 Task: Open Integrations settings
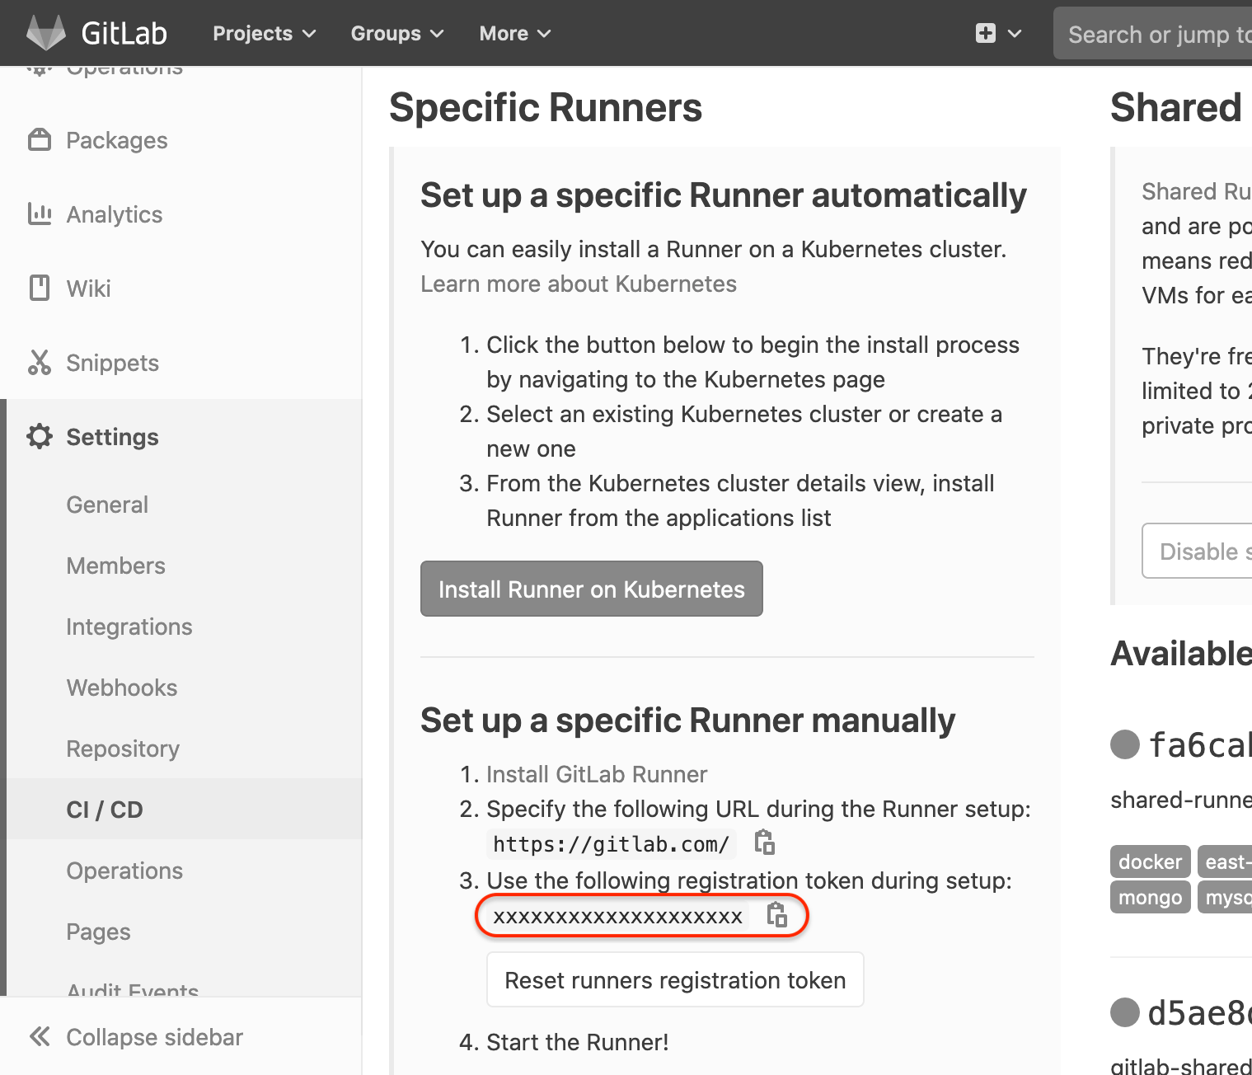coord(129,627)
